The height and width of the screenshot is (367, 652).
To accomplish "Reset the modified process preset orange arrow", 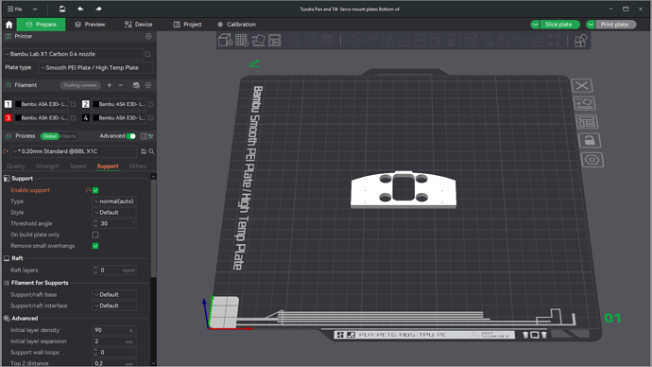I will point(6,151).
